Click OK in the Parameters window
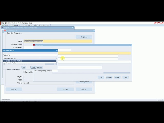This screenshot has height=123, width=164. [x=101, y=77]
